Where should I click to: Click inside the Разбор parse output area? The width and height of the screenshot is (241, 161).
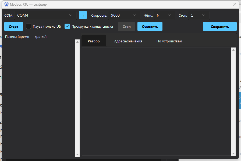point(157,101)
